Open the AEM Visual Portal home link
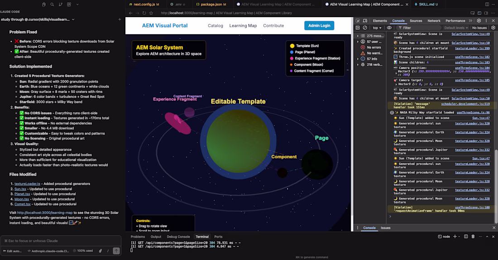This screenshot has width=498, height=260. coord(164,26)
